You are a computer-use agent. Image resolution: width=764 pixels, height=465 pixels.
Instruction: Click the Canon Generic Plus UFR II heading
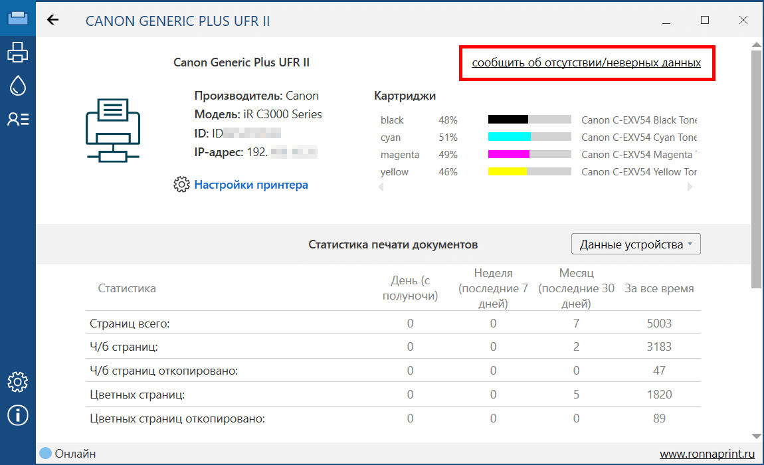click(x=241, y=62)
